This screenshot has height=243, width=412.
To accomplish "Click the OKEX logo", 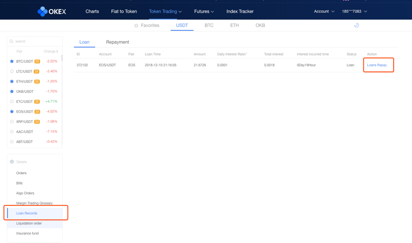I will tap(52, 11).
